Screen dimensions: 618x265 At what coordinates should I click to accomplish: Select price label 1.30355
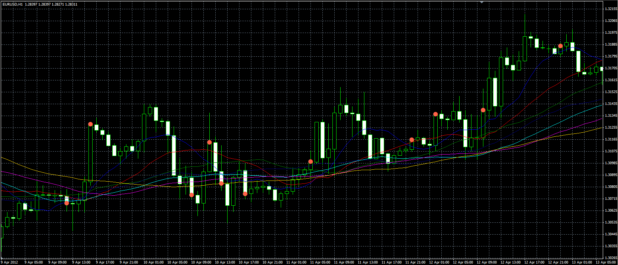point(611,246)
